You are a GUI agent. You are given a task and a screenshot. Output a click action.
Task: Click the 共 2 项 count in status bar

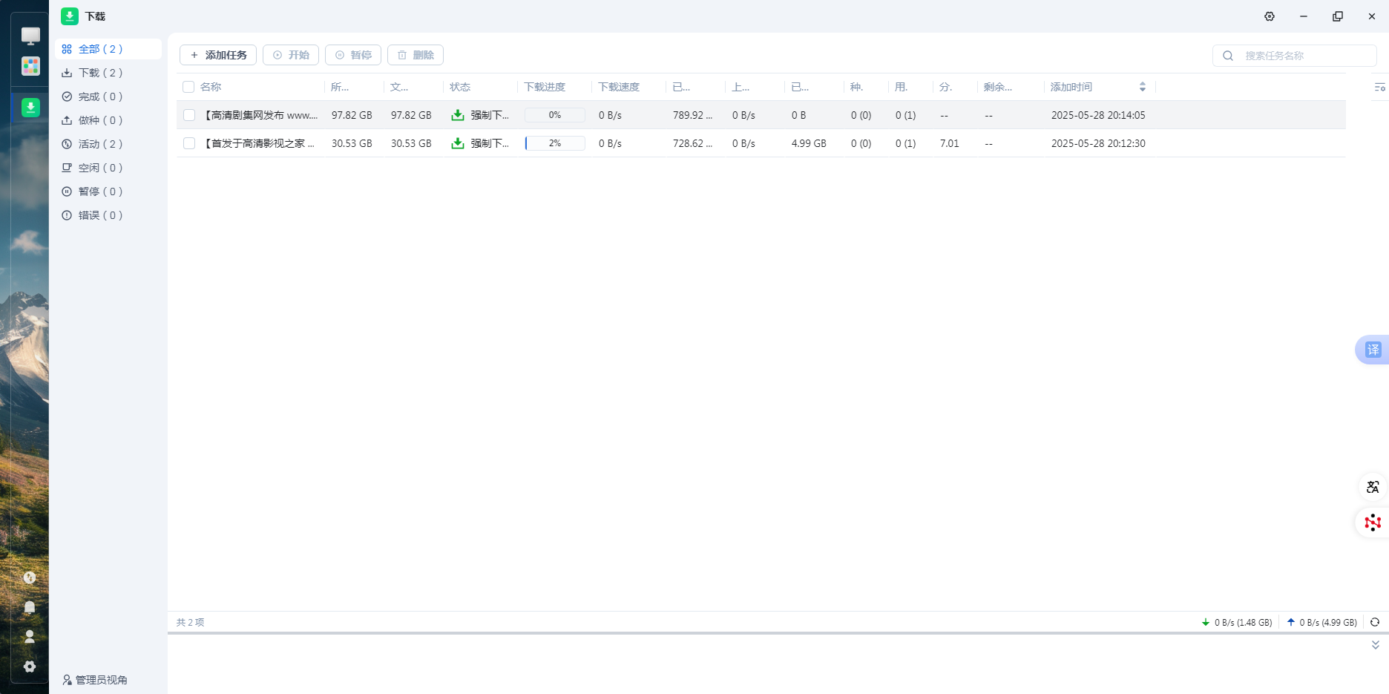coord(190,623)
